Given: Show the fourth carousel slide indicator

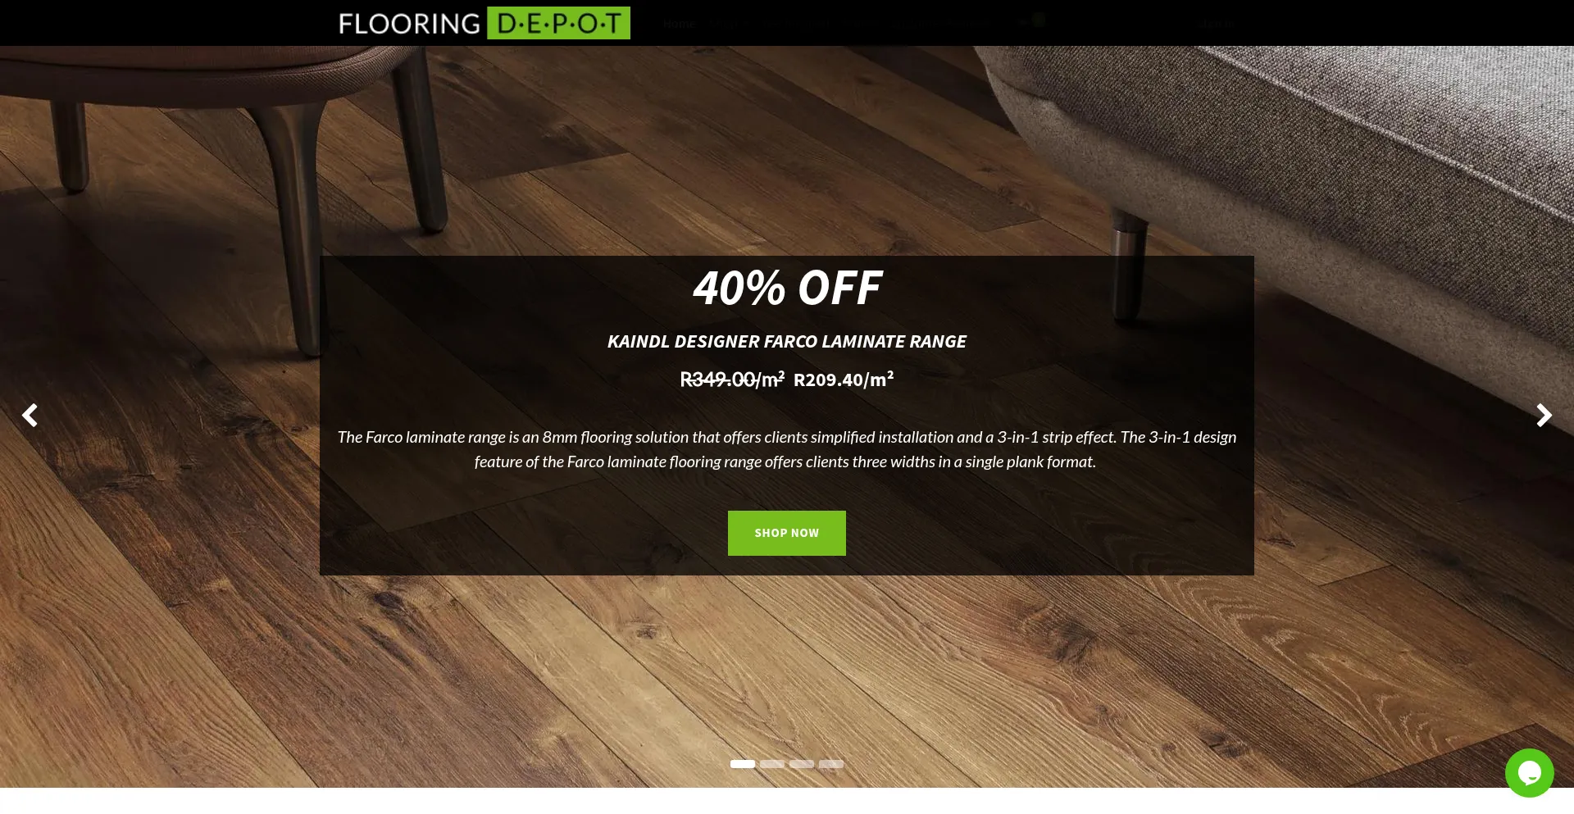Looking at the screenshot, I should click(831, 764).
